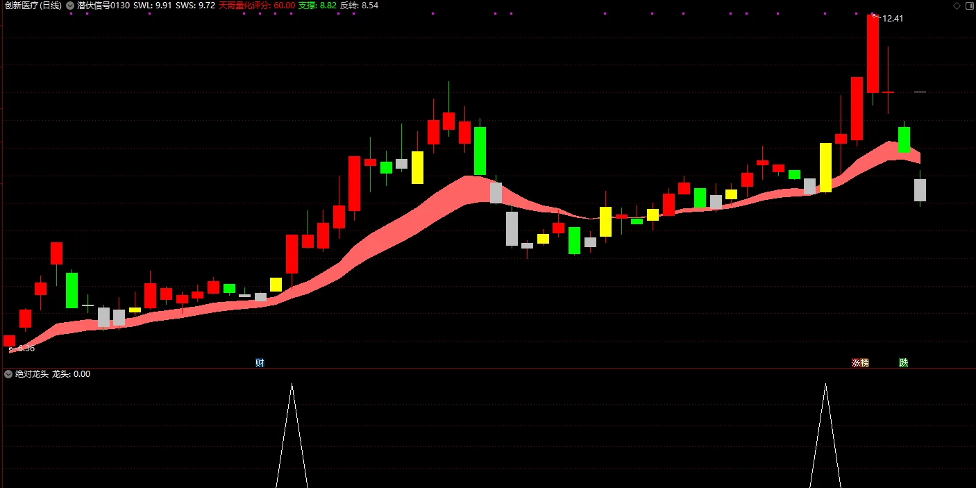
Task: Click the 财 financial marker icon
Action: pyautogui.click(x=260, y=362)
